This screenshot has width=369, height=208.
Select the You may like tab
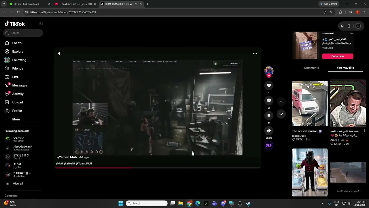(345, 68)
